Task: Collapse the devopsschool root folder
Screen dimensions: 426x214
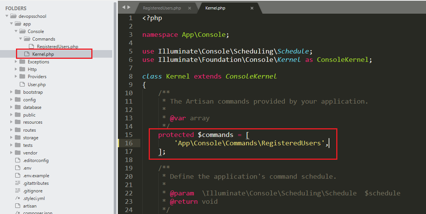Action: 7,16
